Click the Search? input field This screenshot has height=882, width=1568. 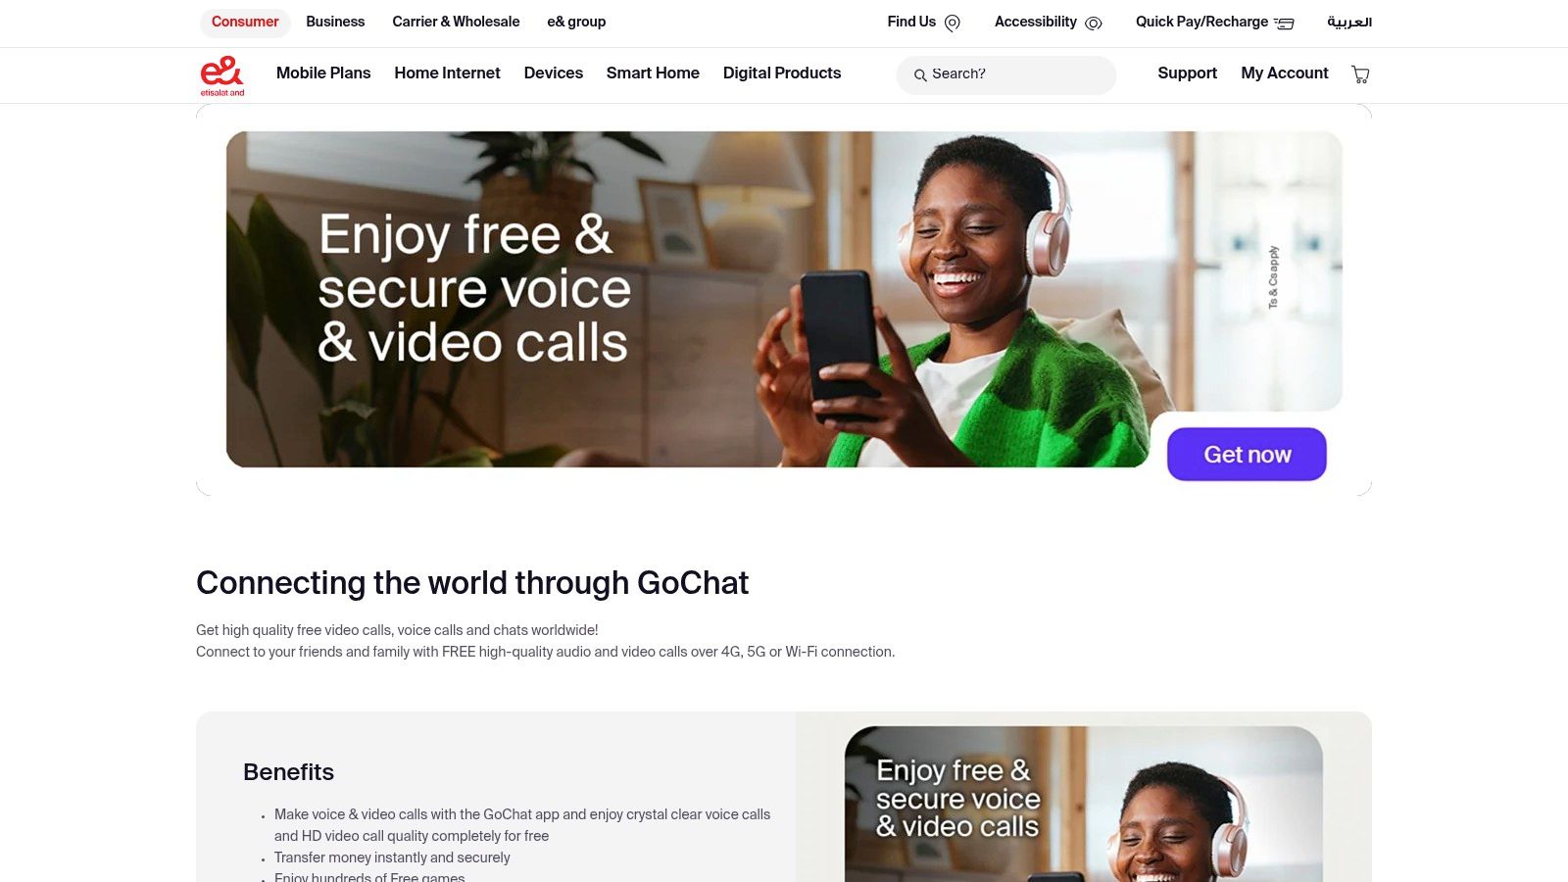[x=1006, y=74]
